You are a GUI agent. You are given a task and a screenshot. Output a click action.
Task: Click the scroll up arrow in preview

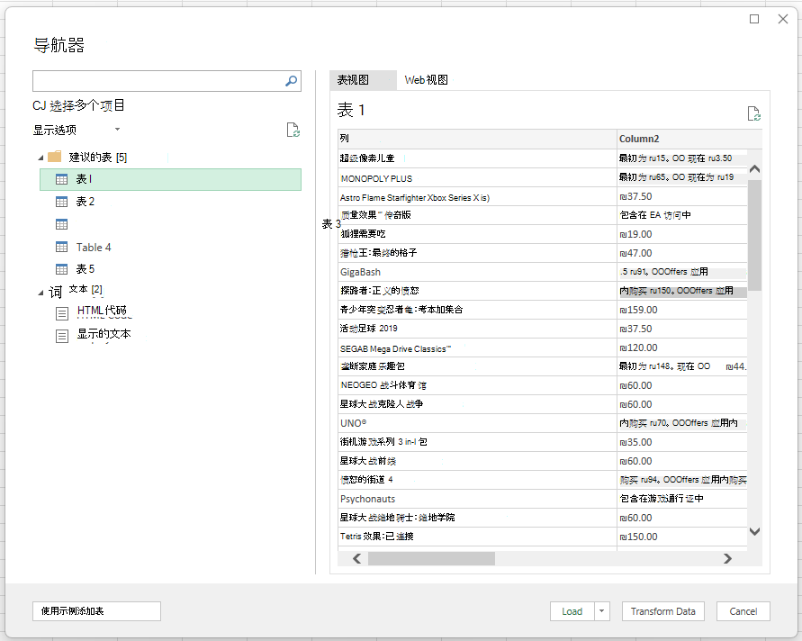(754, 169)
